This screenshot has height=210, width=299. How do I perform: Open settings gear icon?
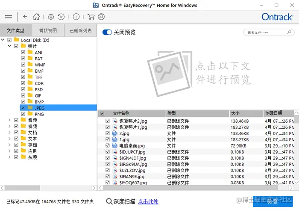[x=51, y=17]
